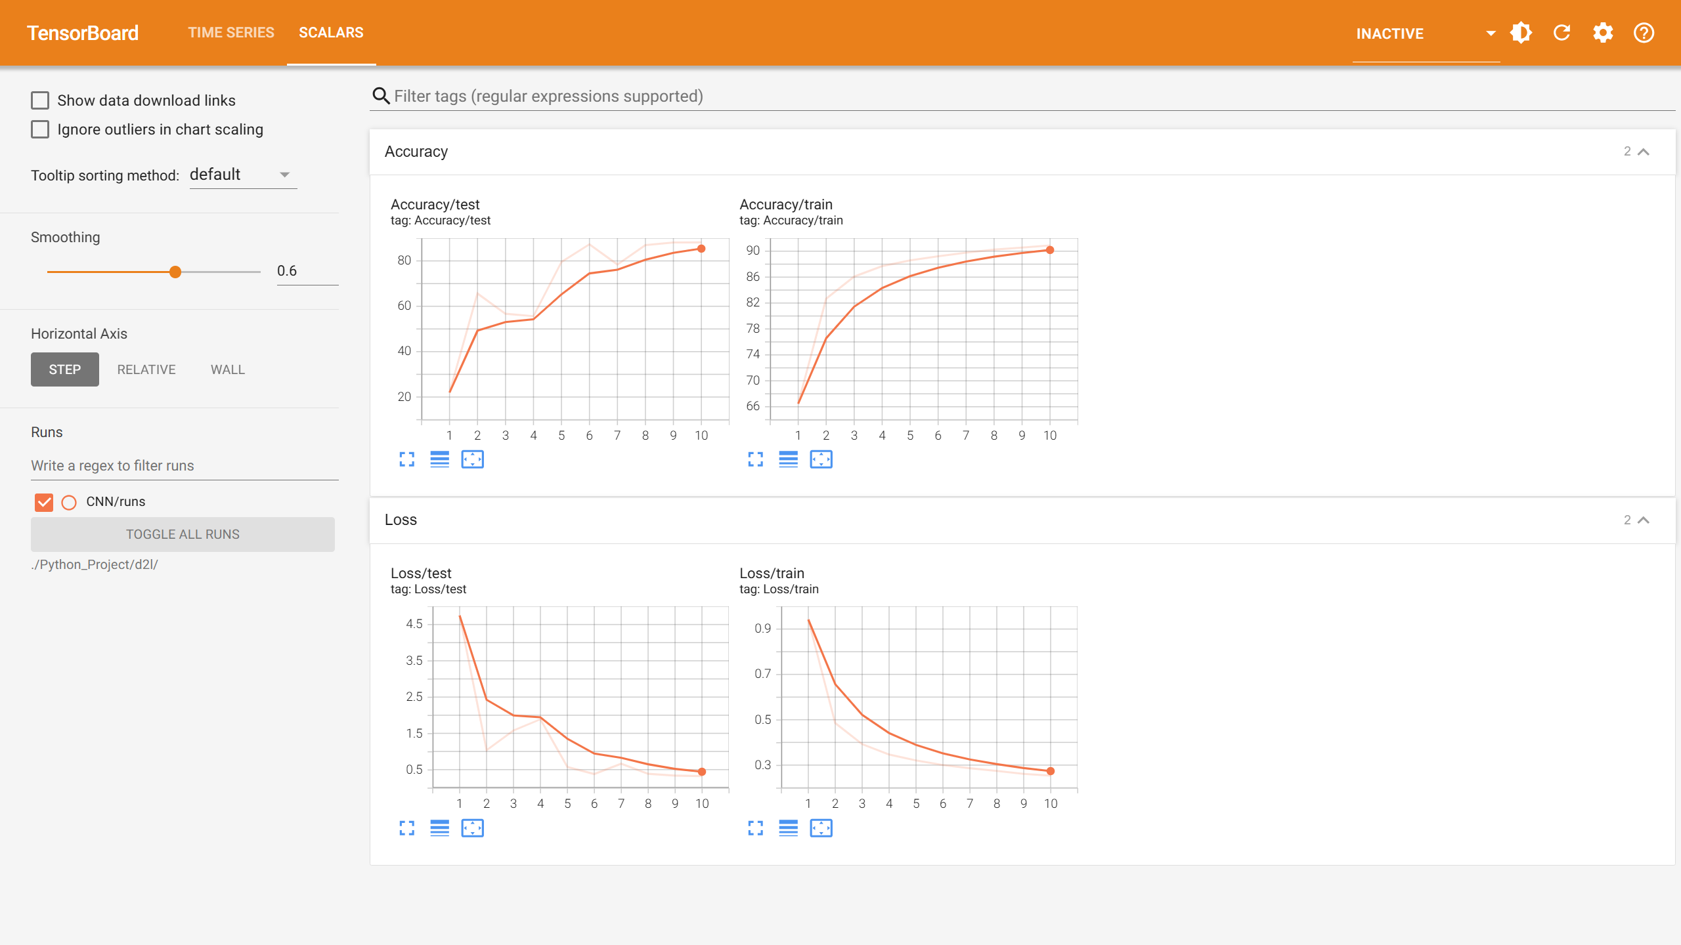The height and width of the screenshot is (945, 1681).
Task: Expand Accuracy/test chart to full size
Action: pos(407,459)
